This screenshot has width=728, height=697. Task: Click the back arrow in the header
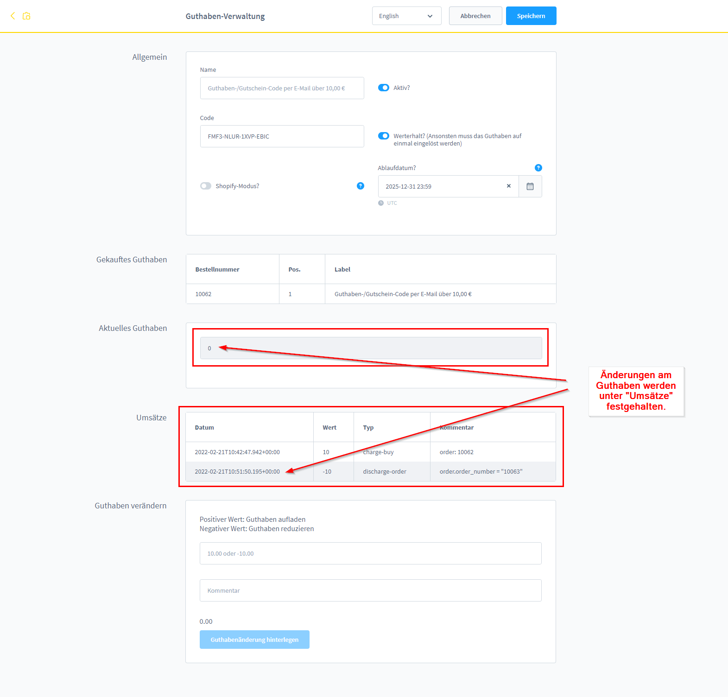13,16
